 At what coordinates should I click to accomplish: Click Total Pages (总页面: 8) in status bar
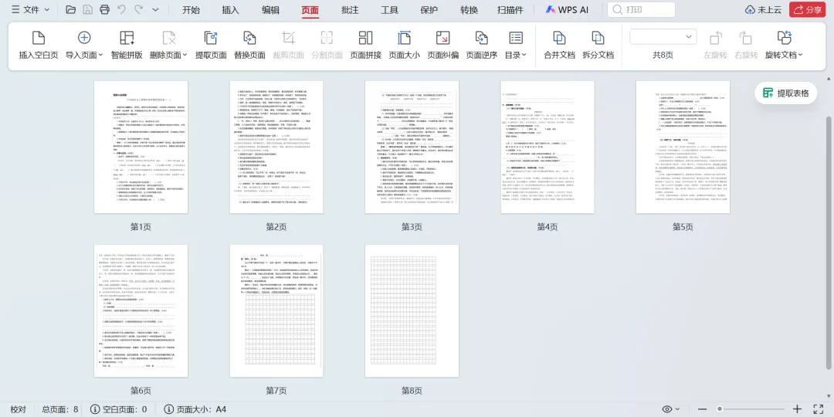(x=60, y=409)
